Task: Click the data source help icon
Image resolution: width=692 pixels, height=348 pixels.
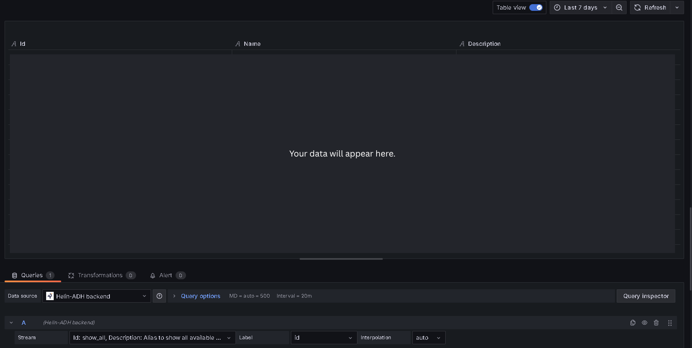Action: click(159, 296)
